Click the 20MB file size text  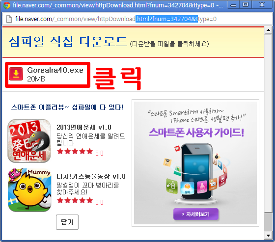pos(36,79)
